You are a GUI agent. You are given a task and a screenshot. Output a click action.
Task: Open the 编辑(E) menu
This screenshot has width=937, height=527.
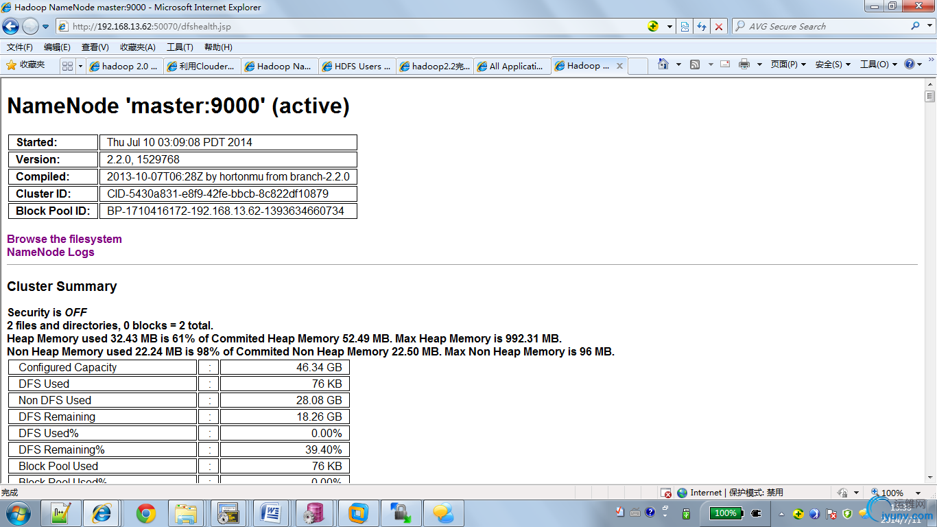57,47
